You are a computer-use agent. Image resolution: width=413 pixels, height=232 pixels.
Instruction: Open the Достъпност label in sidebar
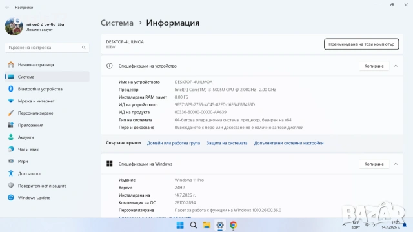click(29, 173)
